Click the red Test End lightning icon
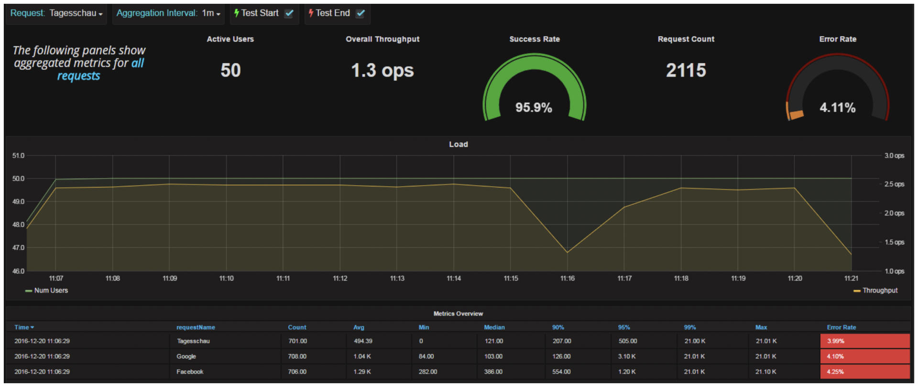 [311, 13]
